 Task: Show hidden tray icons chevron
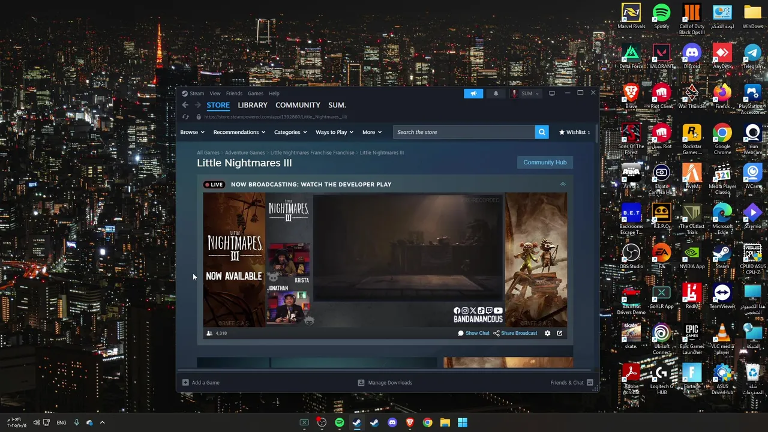(x=102, y=422)
